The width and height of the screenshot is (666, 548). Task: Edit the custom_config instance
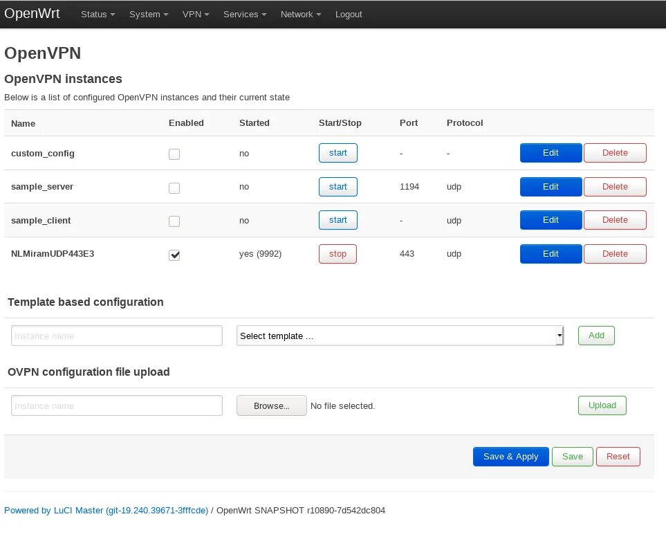[x=551, y=153]
